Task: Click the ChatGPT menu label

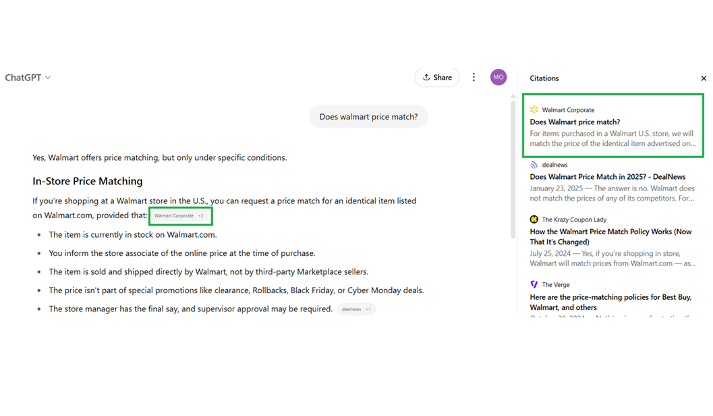Action: click(22, 77)
